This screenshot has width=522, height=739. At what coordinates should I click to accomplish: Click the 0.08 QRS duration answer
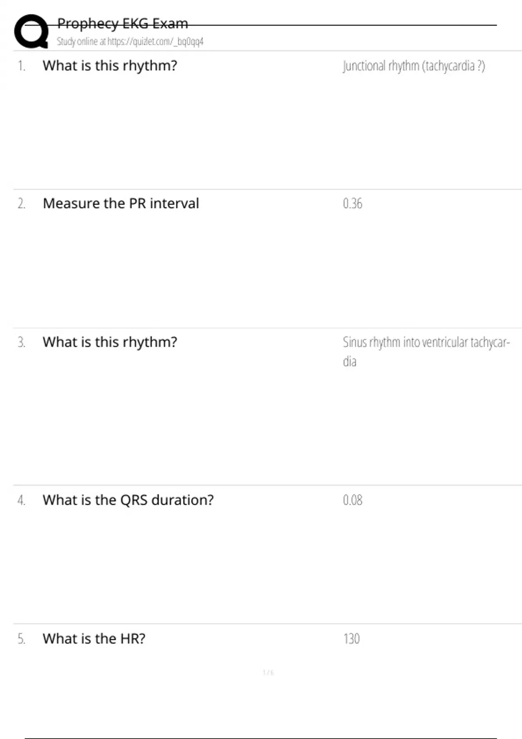pos(352,500)
